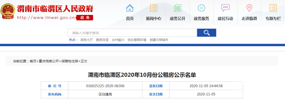This screenshot has height=99, width=285.
Task: Click the magnifier search button
Action: point(207,33)
